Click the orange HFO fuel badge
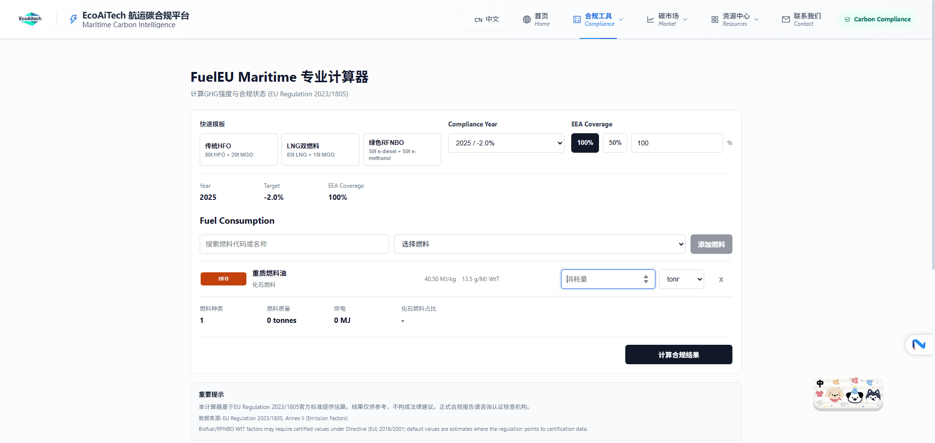Screen dimensions: 935x443 click(224, 279)
